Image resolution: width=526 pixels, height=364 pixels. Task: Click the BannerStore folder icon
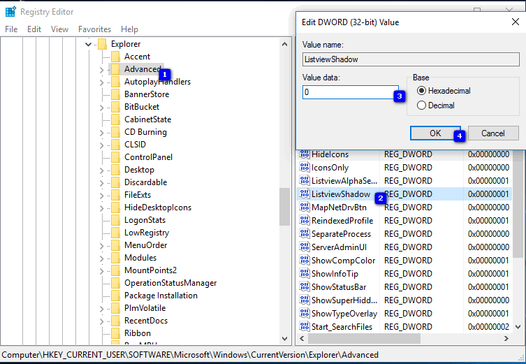pyautogui.click(x=115, y=94)
